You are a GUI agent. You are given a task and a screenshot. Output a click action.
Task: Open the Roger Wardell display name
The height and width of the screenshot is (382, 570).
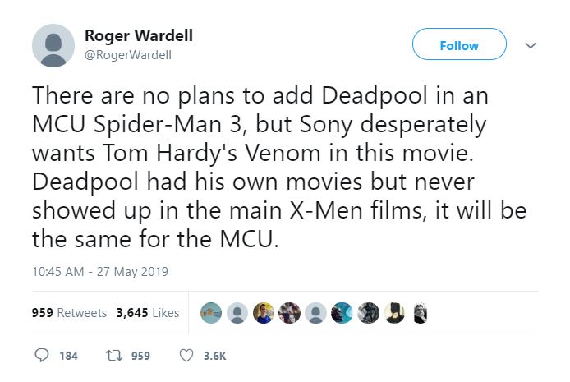[x=139, y=35]
